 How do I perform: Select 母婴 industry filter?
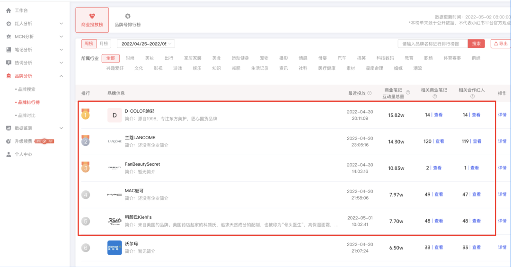coord(323,58)
